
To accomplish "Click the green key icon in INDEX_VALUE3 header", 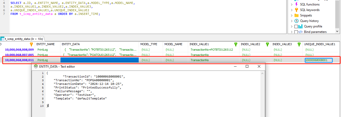I will (x=299, y=44).
